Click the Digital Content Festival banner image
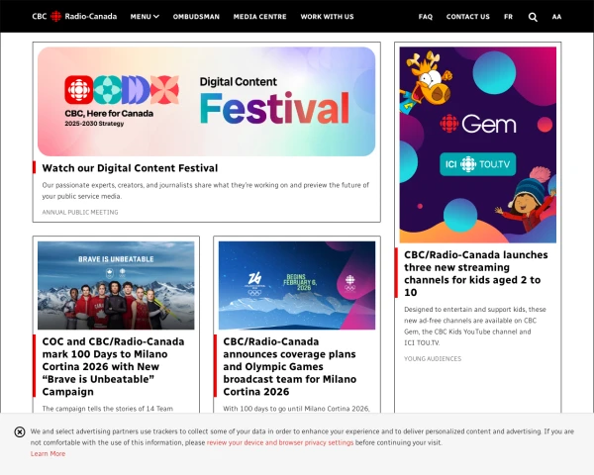Screen dimensions: 594x475 click(x=207, y=102)
